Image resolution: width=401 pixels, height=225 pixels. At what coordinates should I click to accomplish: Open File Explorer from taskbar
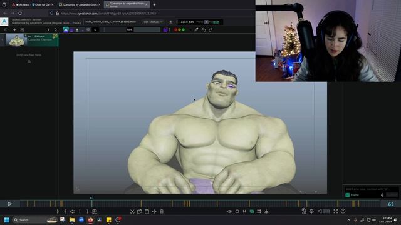(72, 220)
